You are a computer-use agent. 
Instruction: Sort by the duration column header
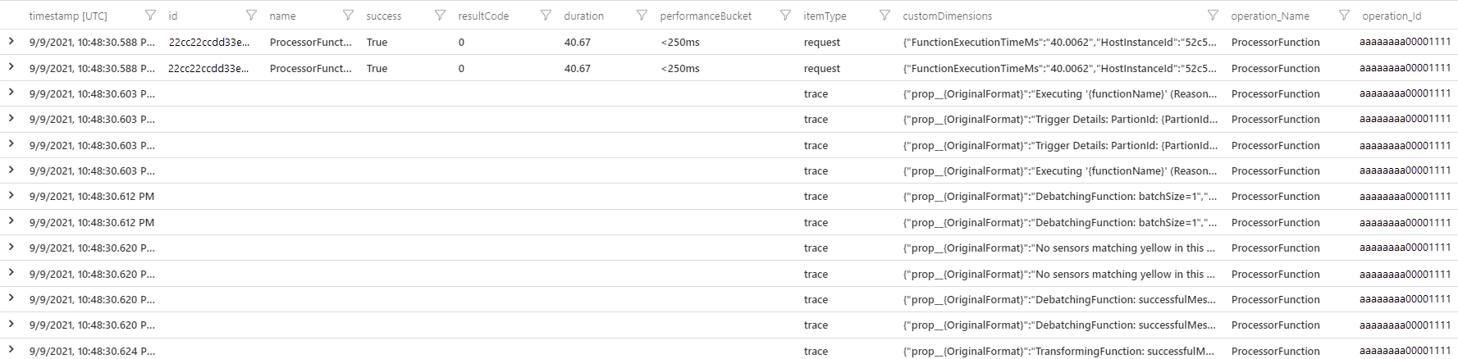coord(583,16)
